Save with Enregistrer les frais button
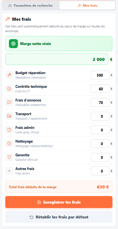The image size is (118, 229). click(x=59, y=202)
